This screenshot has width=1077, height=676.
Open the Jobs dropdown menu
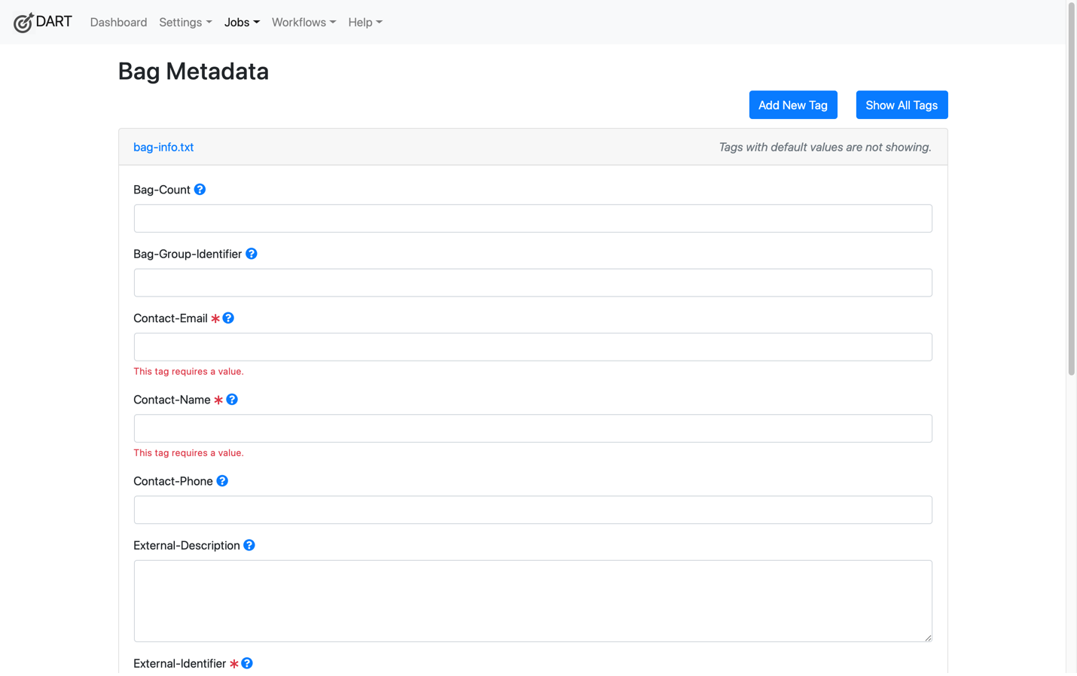242,23
